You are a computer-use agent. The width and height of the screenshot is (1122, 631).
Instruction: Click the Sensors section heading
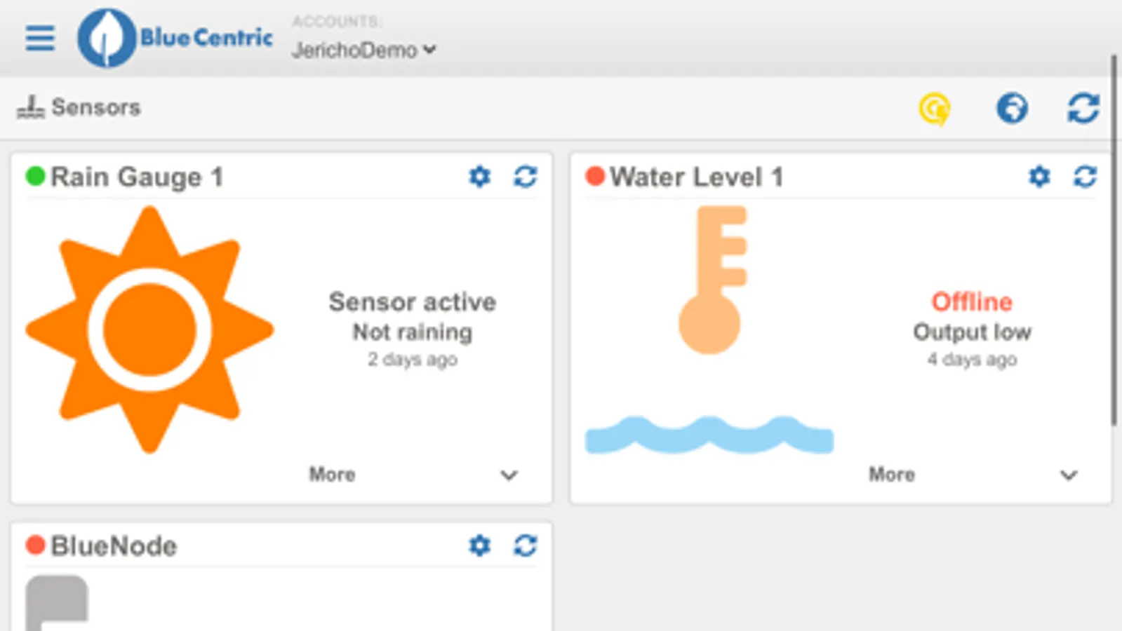pyautogui.click(x=95, y=107)
